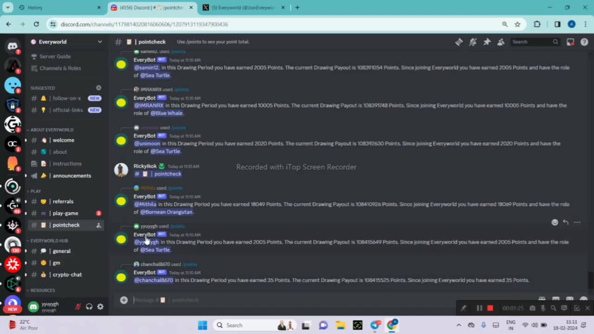Click the @Bornean Orangutan role mention

tap(166, 212)
